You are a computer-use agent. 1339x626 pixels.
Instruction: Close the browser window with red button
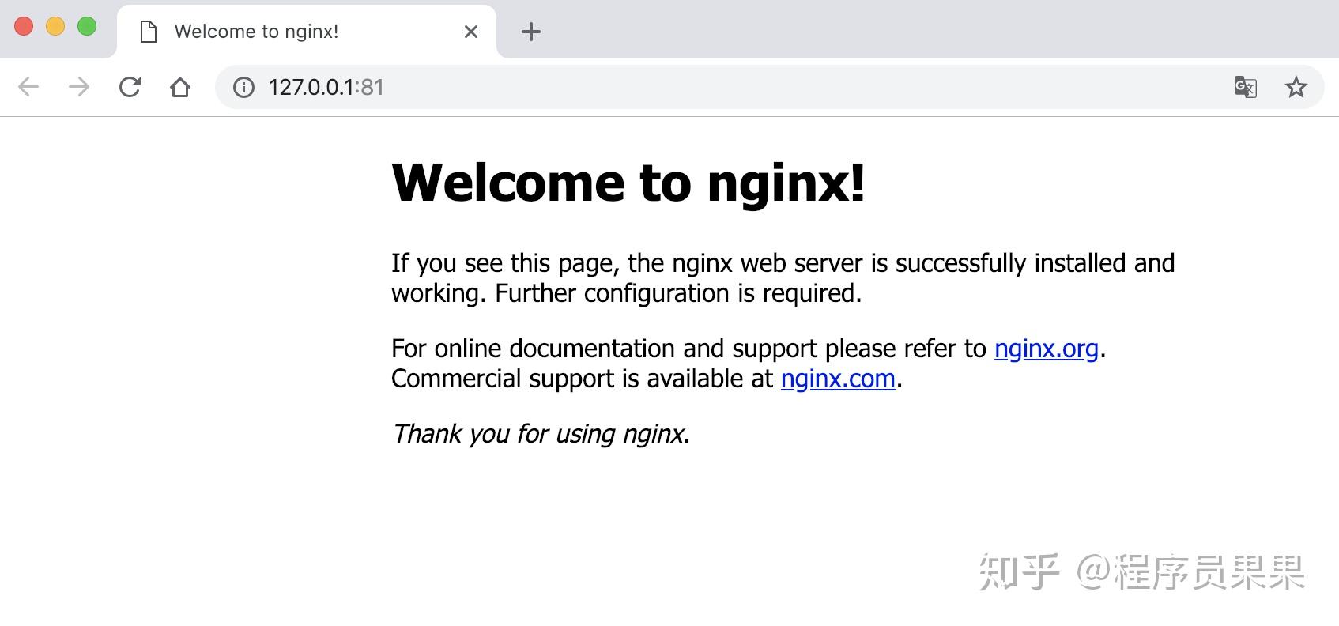(x=24, y=26)
